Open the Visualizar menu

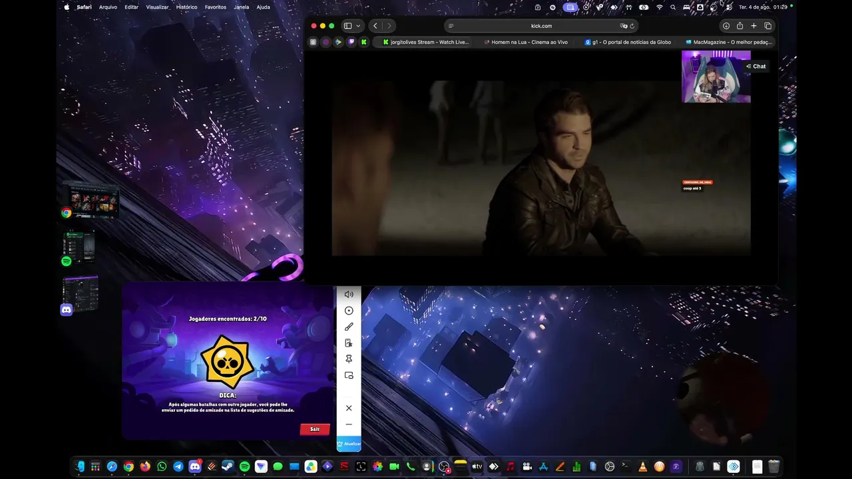pos(157,7)
